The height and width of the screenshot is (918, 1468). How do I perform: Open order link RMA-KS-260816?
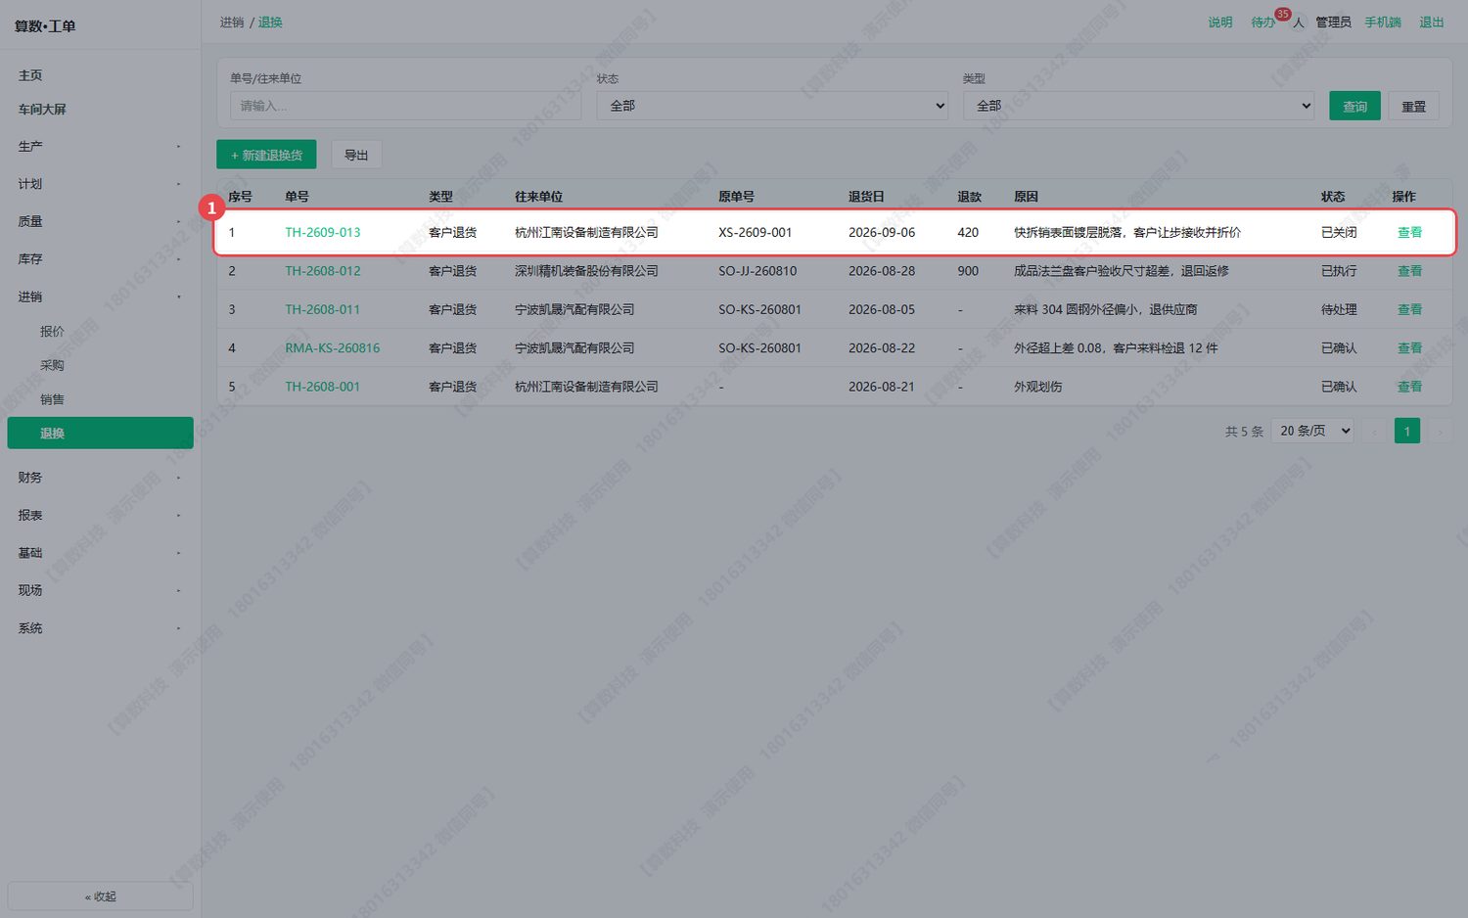tap(333, 348)
